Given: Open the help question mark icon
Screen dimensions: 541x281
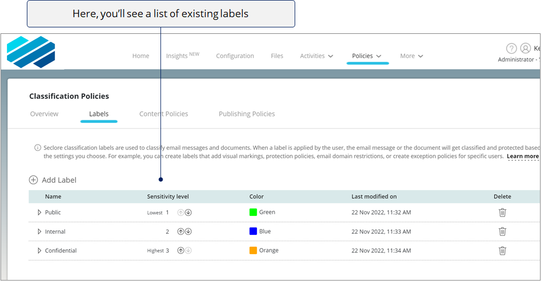Looking at the screenshot, I should [511, 48].
